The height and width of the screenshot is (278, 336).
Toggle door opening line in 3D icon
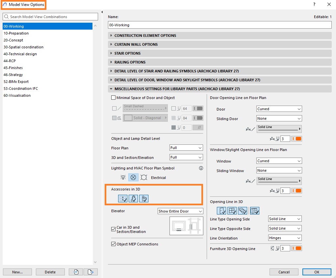[221, 211]
